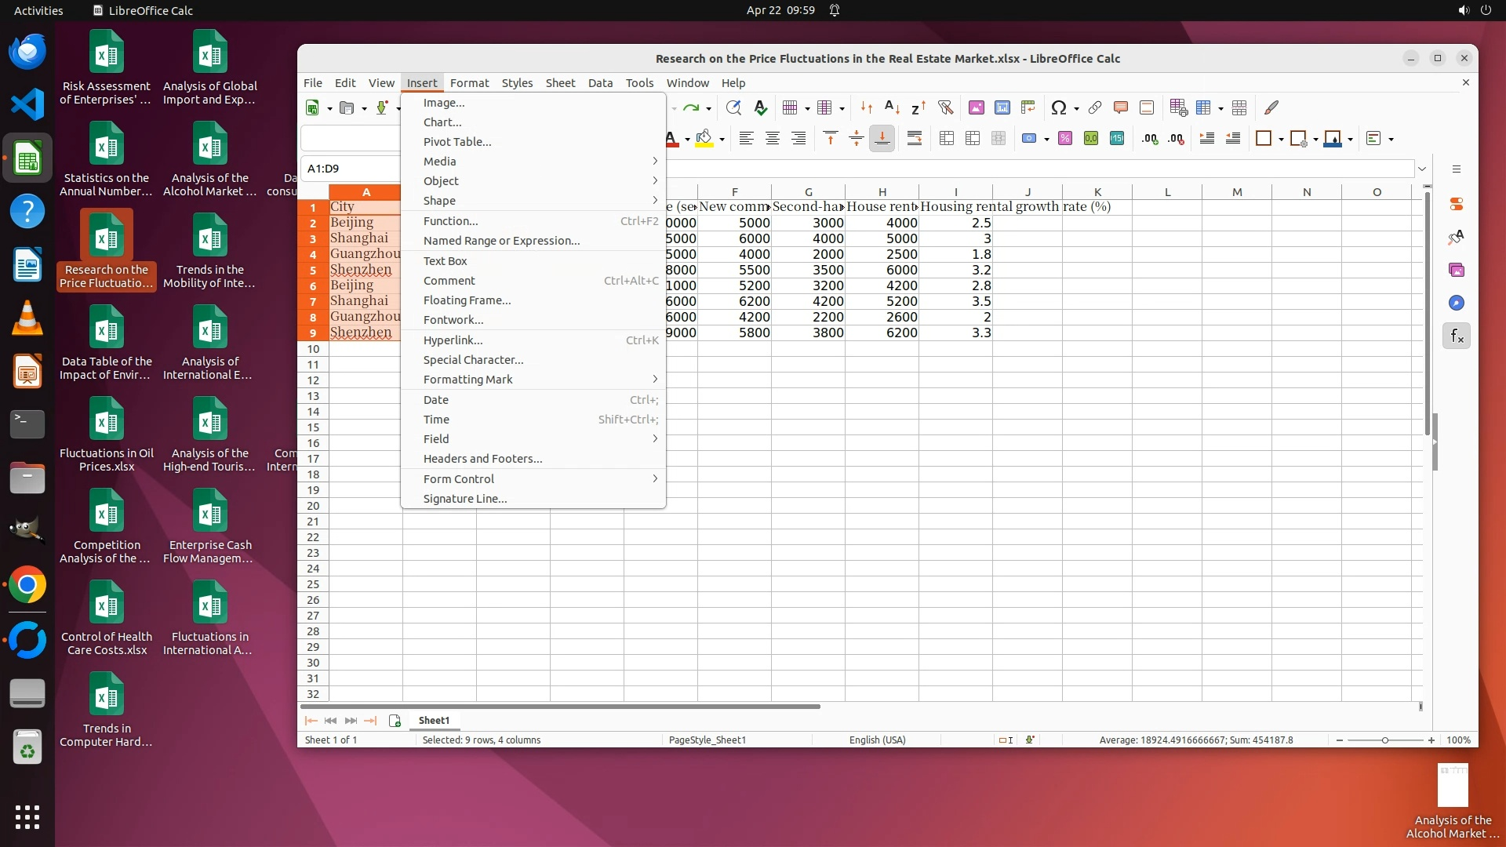Expand the formula bar with chevron
1506x847 pixels.
tap(1422, 169)
